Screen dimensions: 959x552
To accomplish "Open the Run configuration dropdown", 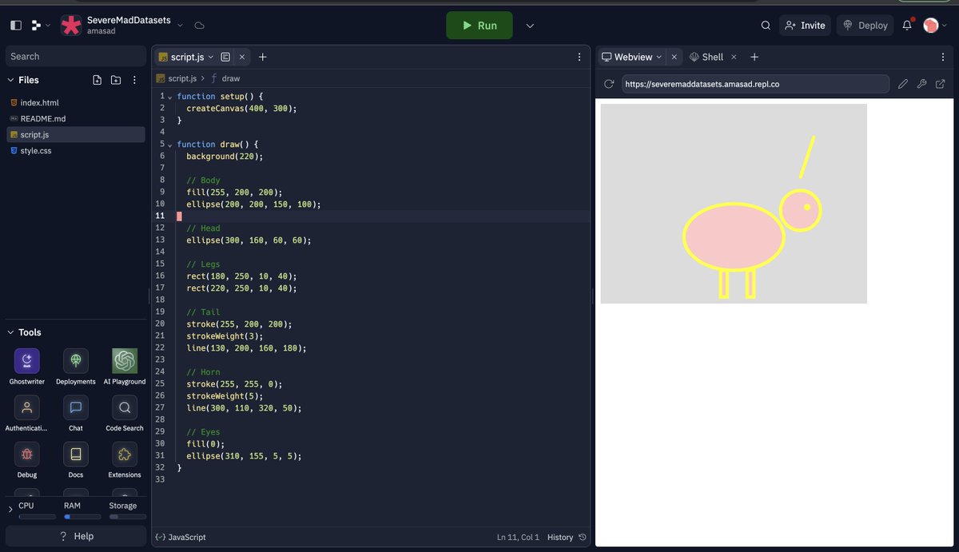I will pos(529,25).
